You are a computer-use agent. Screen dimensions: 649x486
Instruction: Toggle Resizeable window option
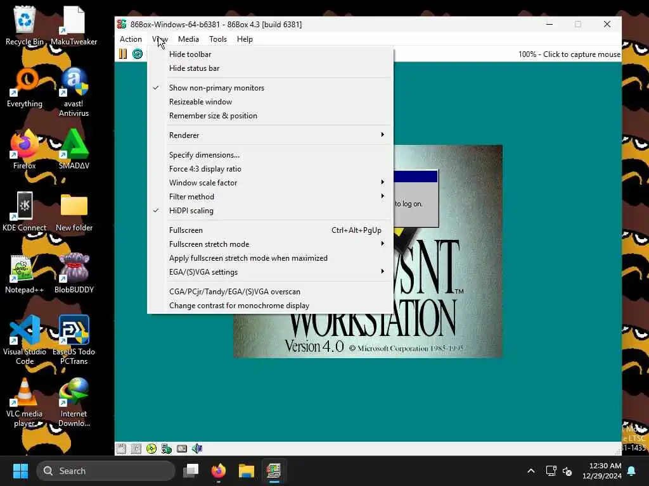coord(270,102)
